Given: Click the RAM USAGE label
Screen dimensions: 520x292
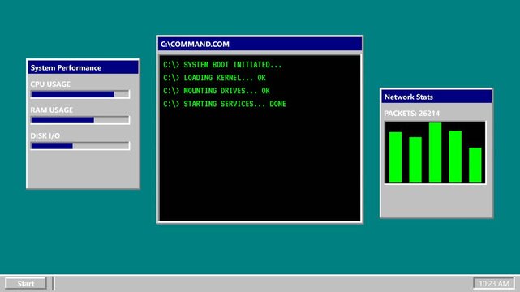Looking at the screenshot, I should 51,109.
